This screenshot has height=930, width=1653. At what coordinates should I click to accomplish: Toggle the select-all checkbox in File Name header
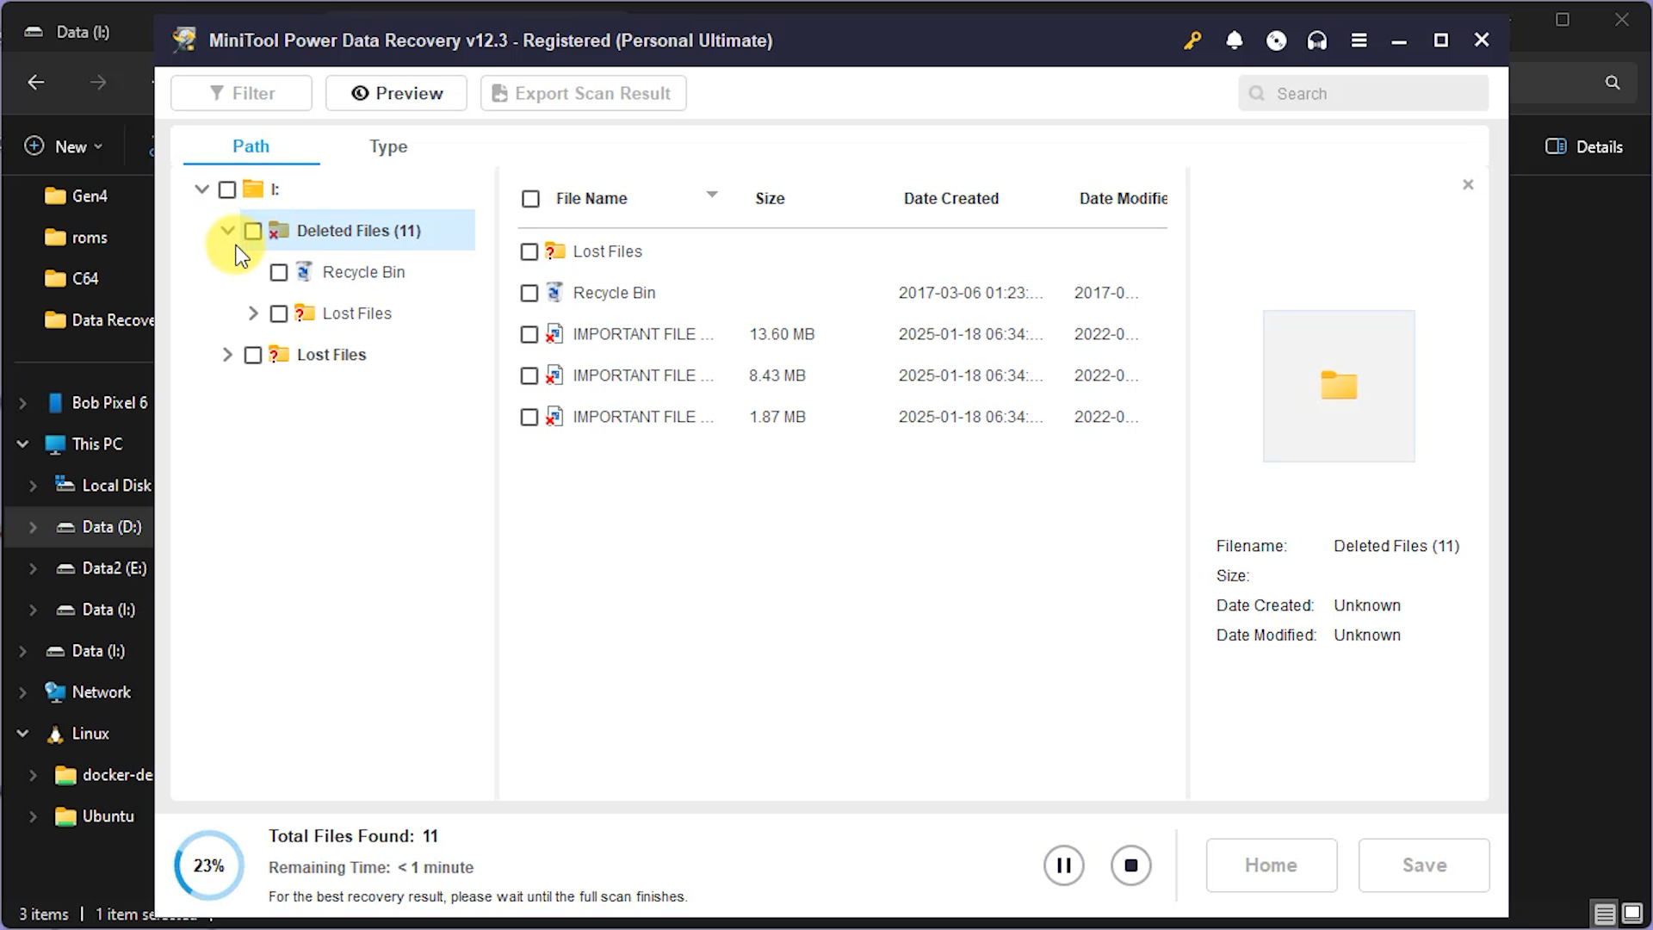(531, 199)
